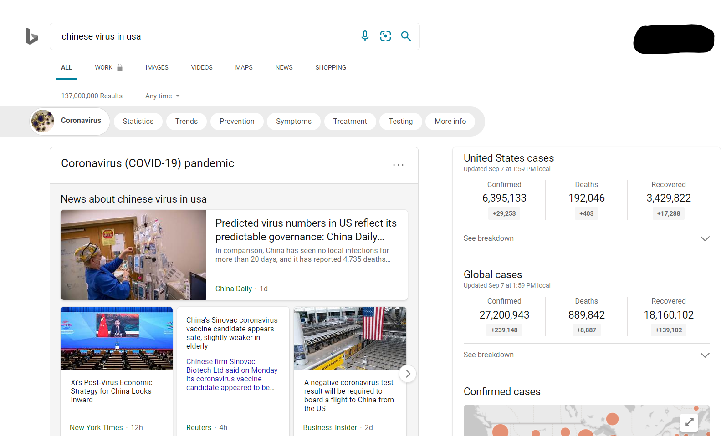Open the Xi conference photo thumbnail
This screenshot has width=721, height=436.
pyautogui.click(x=117, y=339)
